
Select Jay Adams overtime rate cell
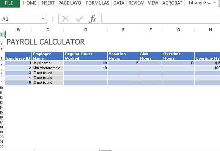pos(207,63)
